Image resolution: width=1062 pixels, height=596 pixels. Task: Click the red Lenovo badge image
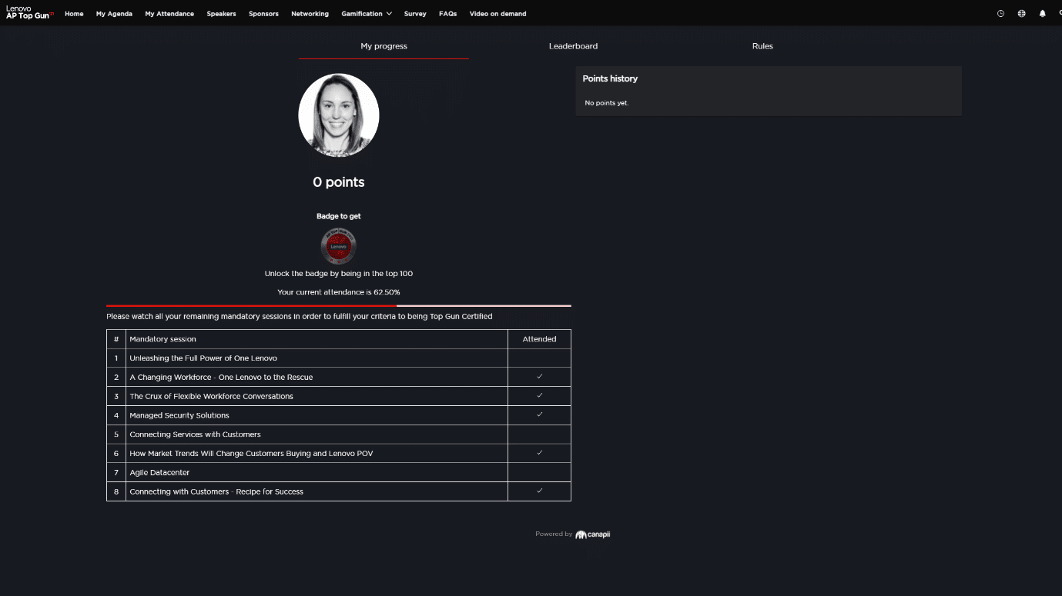pos(338,246)
